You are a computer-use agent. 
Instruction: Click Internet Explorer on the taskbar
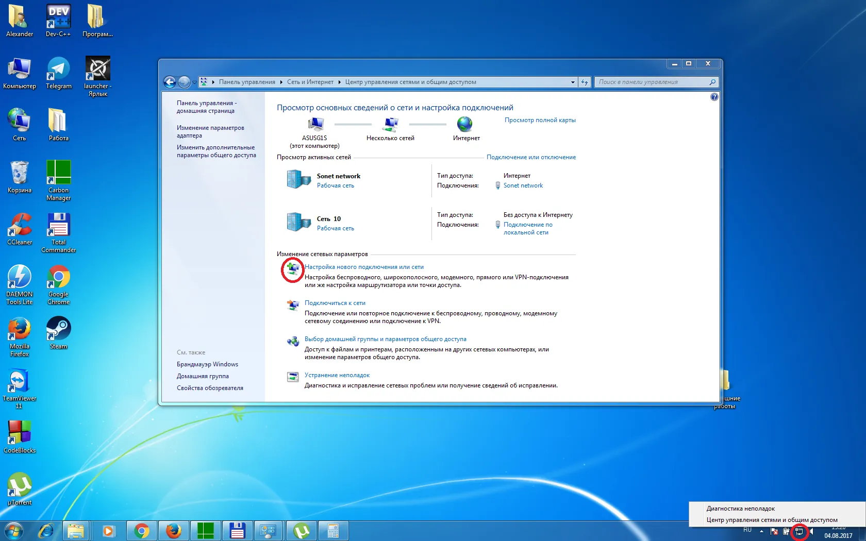[x=46, y=531]
